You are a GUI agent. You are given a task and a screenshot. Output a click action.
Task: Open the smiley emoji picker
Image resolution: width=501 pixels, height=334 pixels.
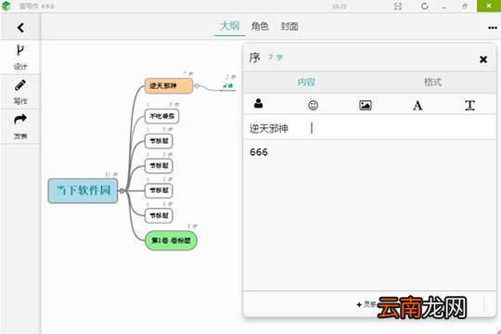314,105
